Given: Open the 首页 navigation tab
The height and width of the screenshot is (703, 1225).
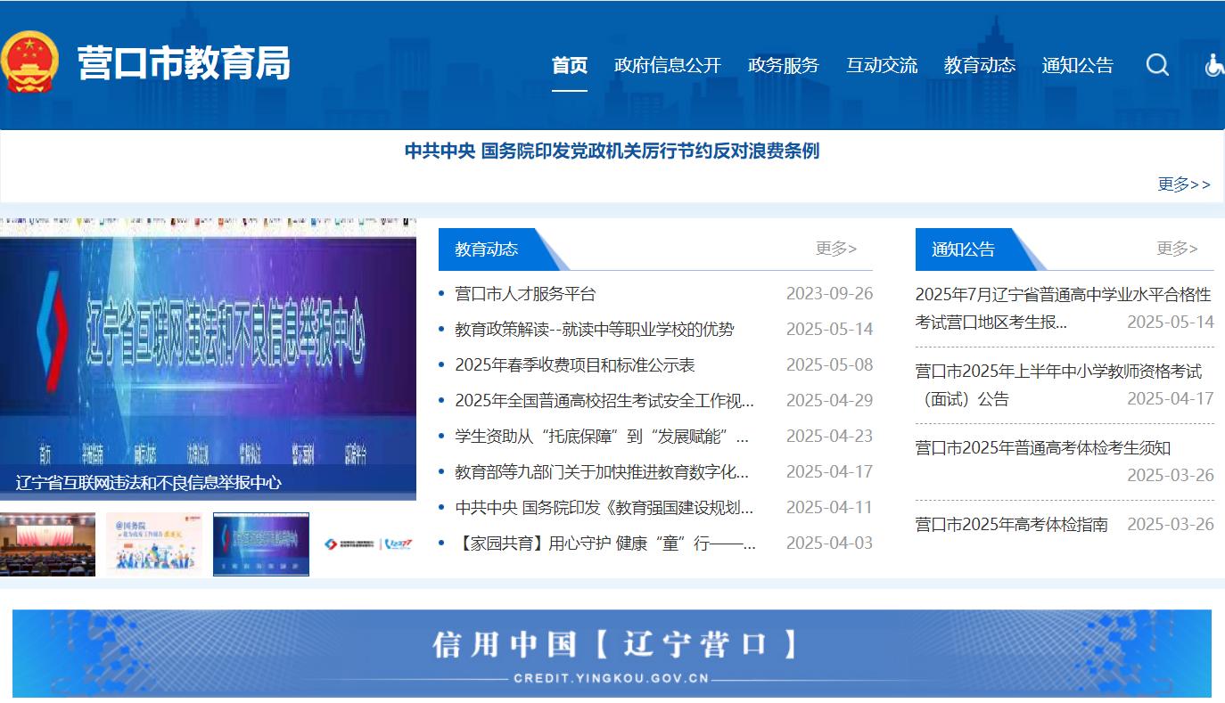Looking at the screenshot, I should coord(569,65).
